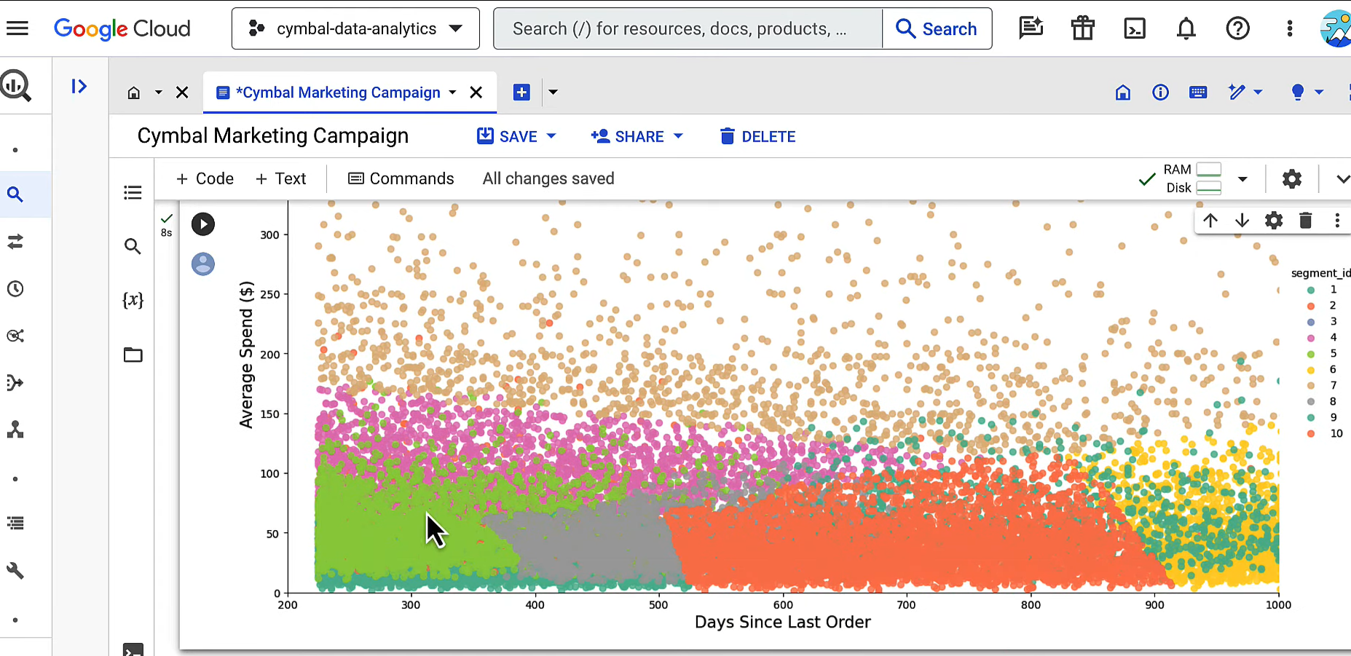This screenshot has width=1351, height=656.
Task: Click the BigQuery product icon
Action: tap(16, 85)
